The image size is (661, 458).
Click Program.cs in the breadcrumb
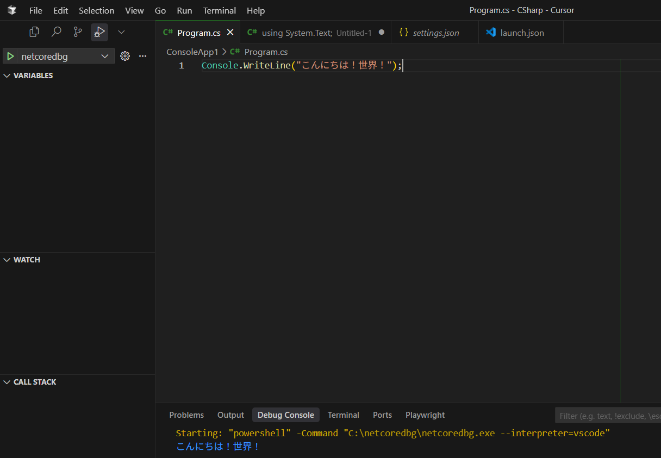click(266, 52)
